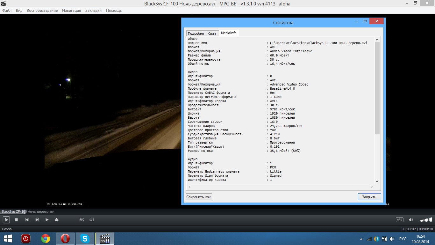435x245 pixels.
Task: Open the AUD audio track selector
Action: [82, 220]
